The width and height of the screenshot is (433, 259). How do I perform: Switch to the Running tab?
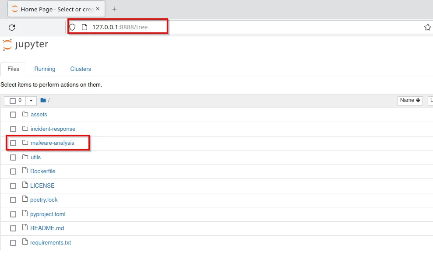pyautogui.click(x=45, y=69)
